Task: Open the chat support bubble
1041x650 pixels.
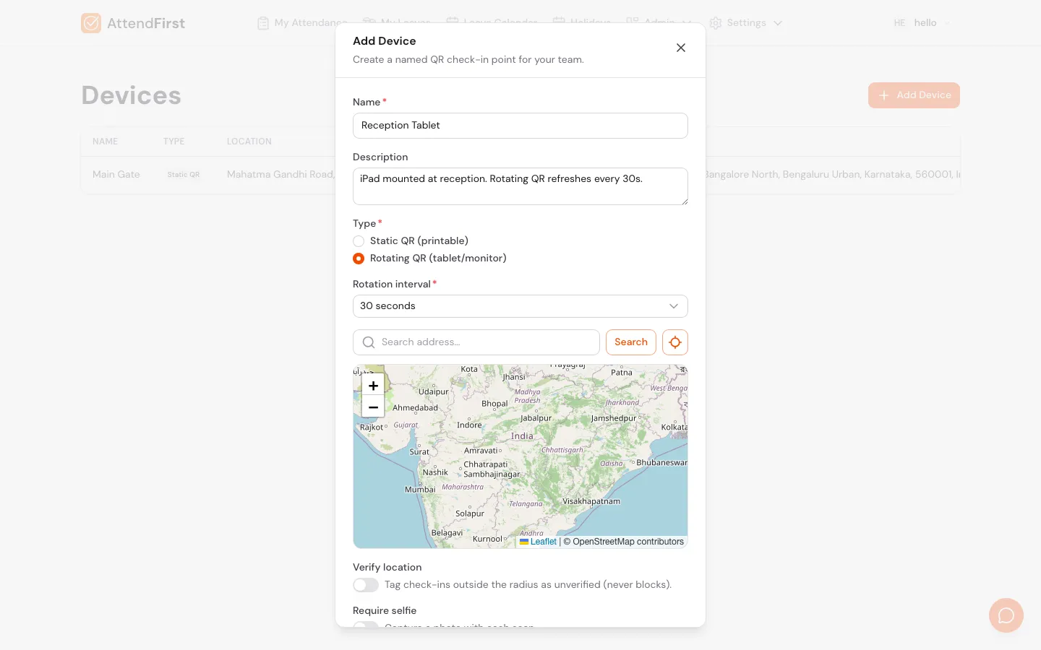Action: pyautogui.click(x=1006, y=615)
